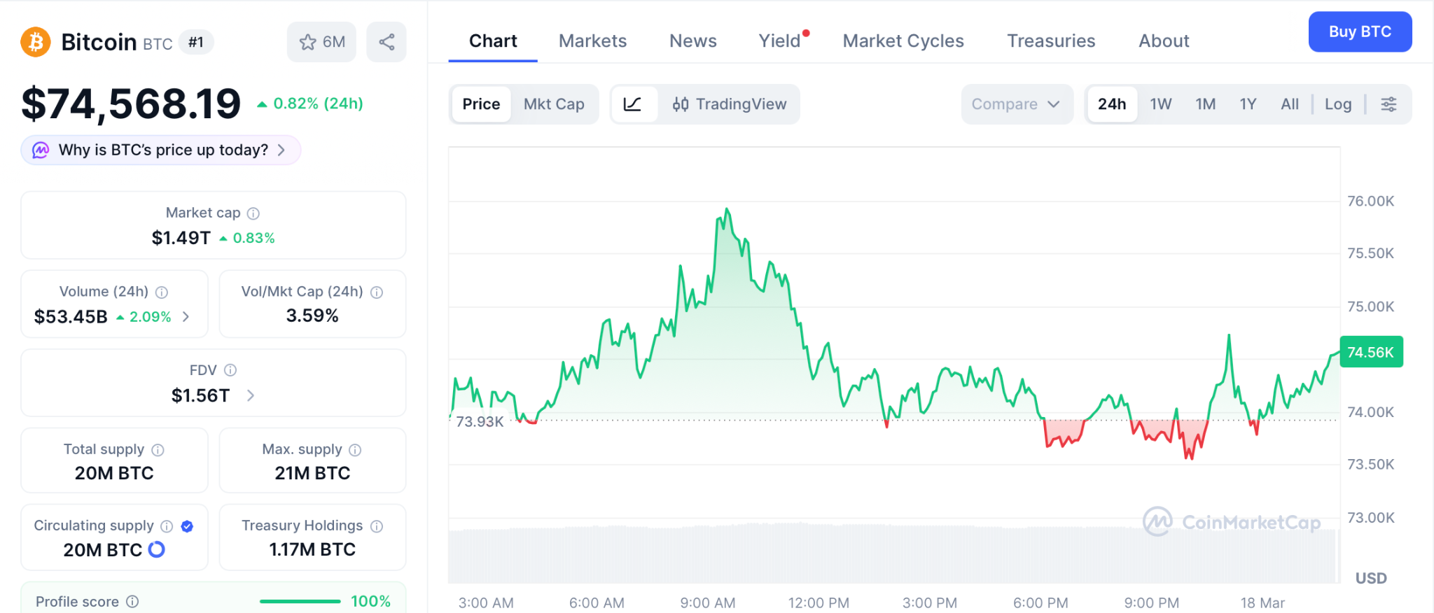Screen dimensions: 1434x613
Task: Switch chart to Mkt Cap view
Action: click(553, 104)
